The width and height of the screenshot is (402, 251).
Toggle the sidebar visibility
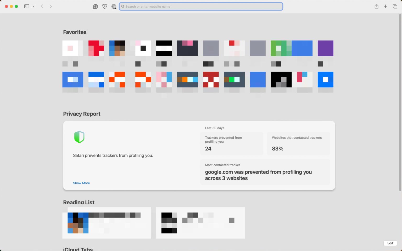click(x=26, y=6)
